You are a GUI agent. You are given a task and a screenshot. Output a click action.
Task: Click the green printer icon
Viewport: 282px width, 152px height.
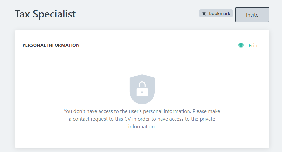click(241, 45)
